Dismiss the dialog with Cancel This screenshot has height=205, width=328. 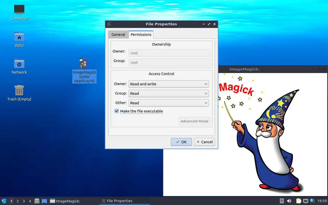204,142
